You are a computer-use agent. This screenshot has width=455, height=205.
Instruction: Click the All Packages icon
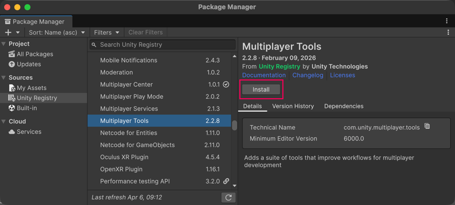tap(12, 54)
